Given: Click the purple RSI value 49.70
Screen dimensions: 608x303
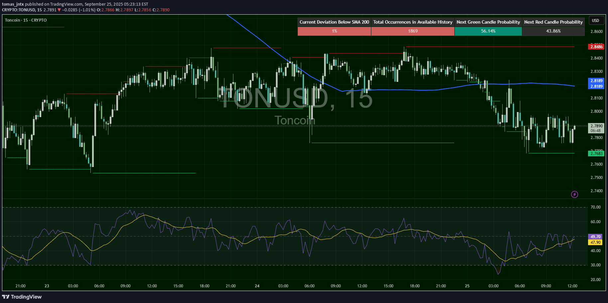Looking at the screenshot, I should 595,237.
